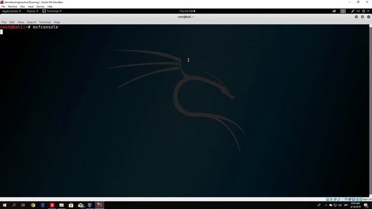372x209 pixels.
Task: Click the Kali workspace switcher icon
Action: (x=343, y=11)
